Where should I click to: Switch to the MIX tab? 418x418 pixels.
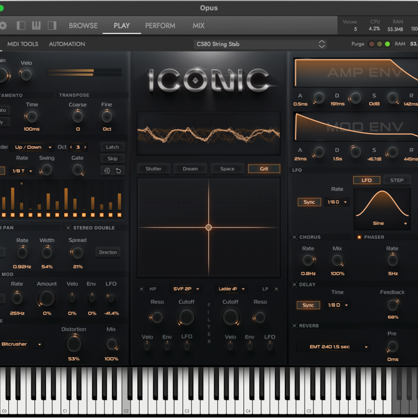[x=199, y=26]
